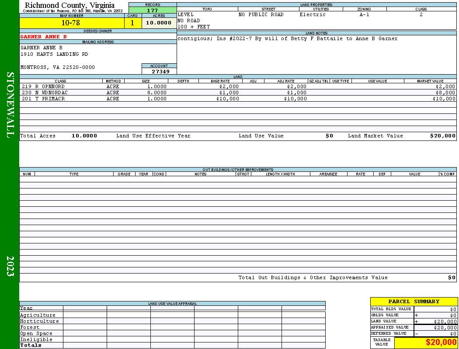This screenshot has height=349, width=459.
Task: Click the Richmond County, Virginia title
Action: coord(70,5)
